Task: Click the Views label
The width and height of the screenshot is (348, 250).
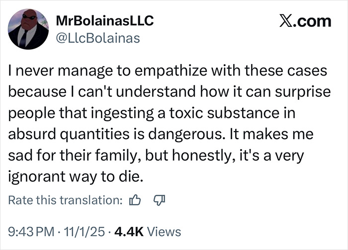Action: pos(163,231)
